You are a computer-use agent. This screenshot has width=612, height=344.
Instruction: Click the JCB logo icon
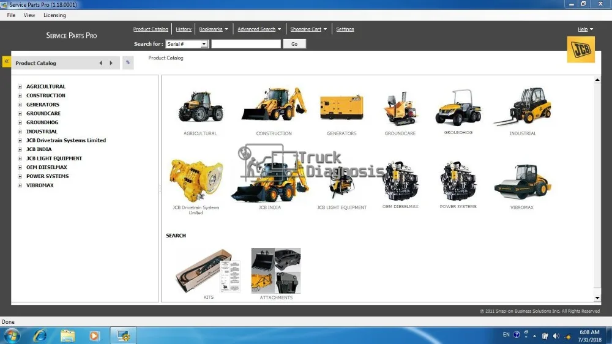point(580,50)
